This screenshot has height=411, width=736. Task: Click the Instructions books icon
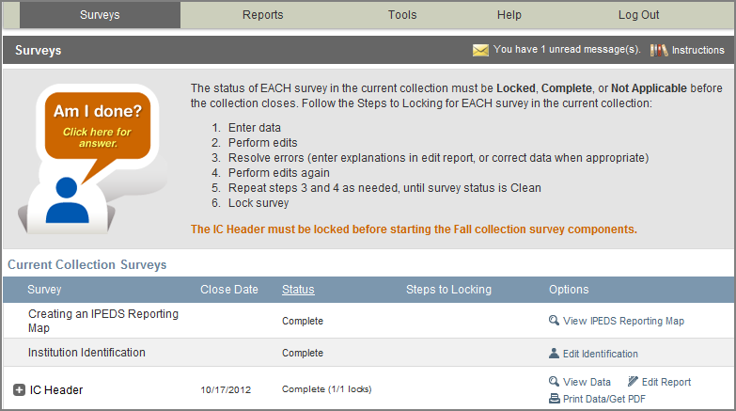(x=658, y=50)
